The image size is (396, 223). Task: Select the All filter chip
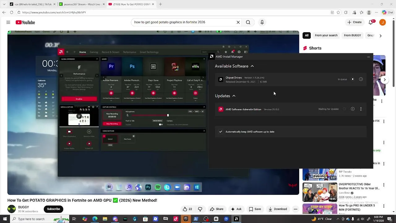tap(307, 35)
